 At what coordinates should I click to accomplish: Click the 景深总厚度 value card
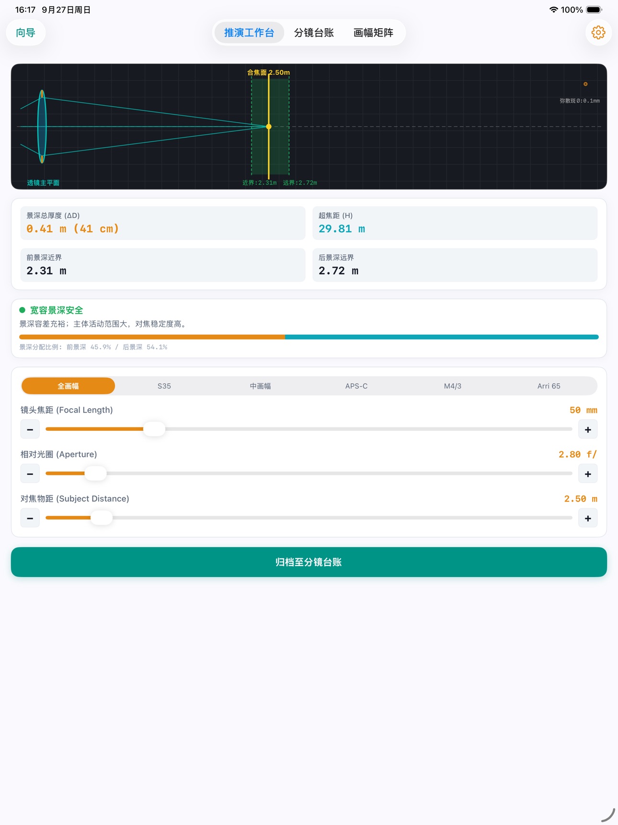(163, 223)
